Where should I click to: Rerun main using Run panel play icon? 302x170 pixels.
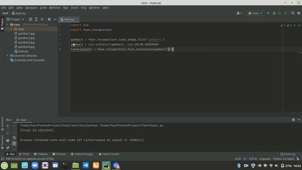coord(8,126)
